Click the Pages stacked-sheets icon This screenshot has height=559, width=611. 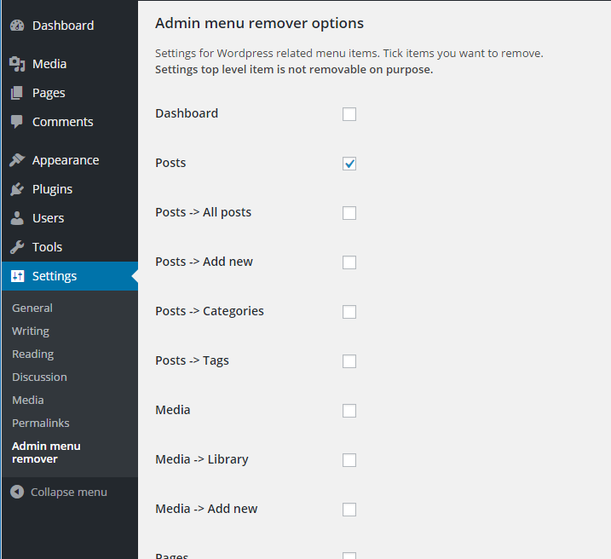point(17,93)
